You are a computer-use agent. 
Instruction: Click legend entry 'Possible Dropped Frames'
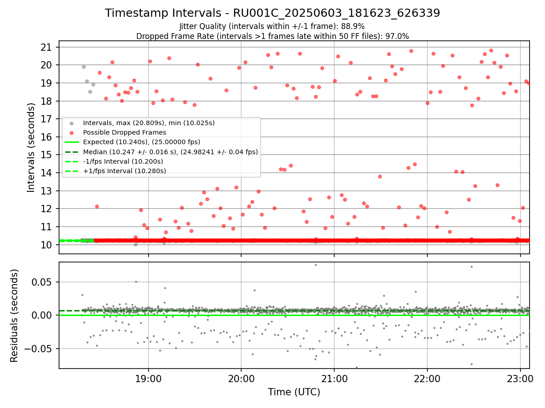tap(124, 132)
